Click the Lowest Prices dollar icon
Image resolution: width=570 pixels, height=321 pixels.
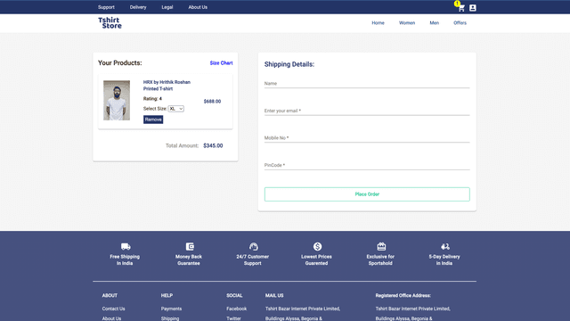point(317,246)
